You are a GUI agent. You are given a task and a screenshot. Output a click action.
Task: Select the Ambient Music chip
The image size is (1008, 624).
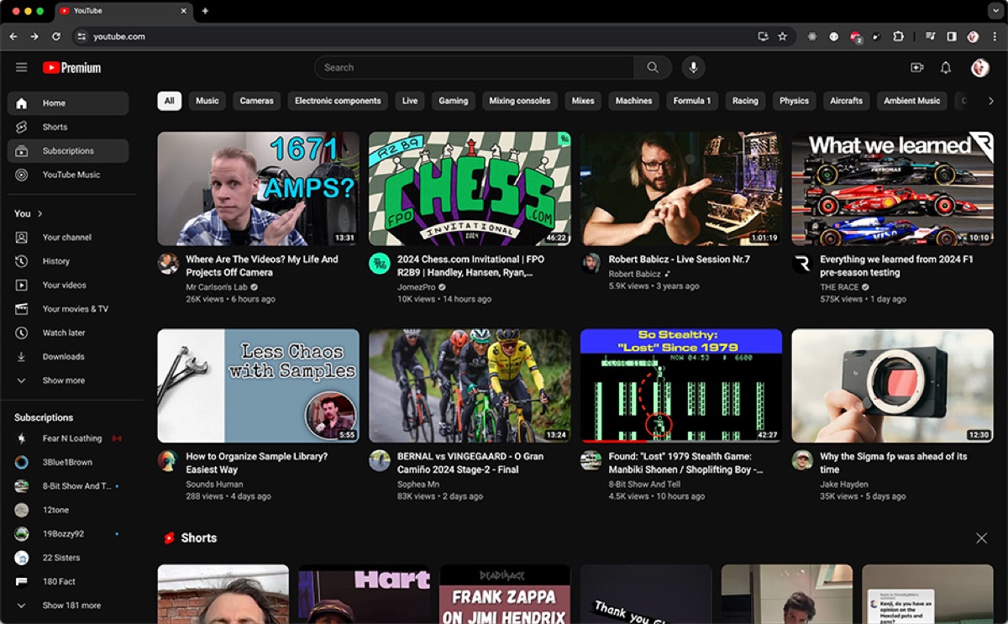coord(911,101)
